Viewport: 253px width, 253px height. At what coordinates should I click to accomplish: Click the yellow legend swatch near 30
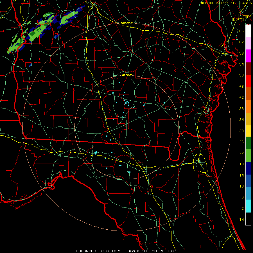click(x=248, y=131)
